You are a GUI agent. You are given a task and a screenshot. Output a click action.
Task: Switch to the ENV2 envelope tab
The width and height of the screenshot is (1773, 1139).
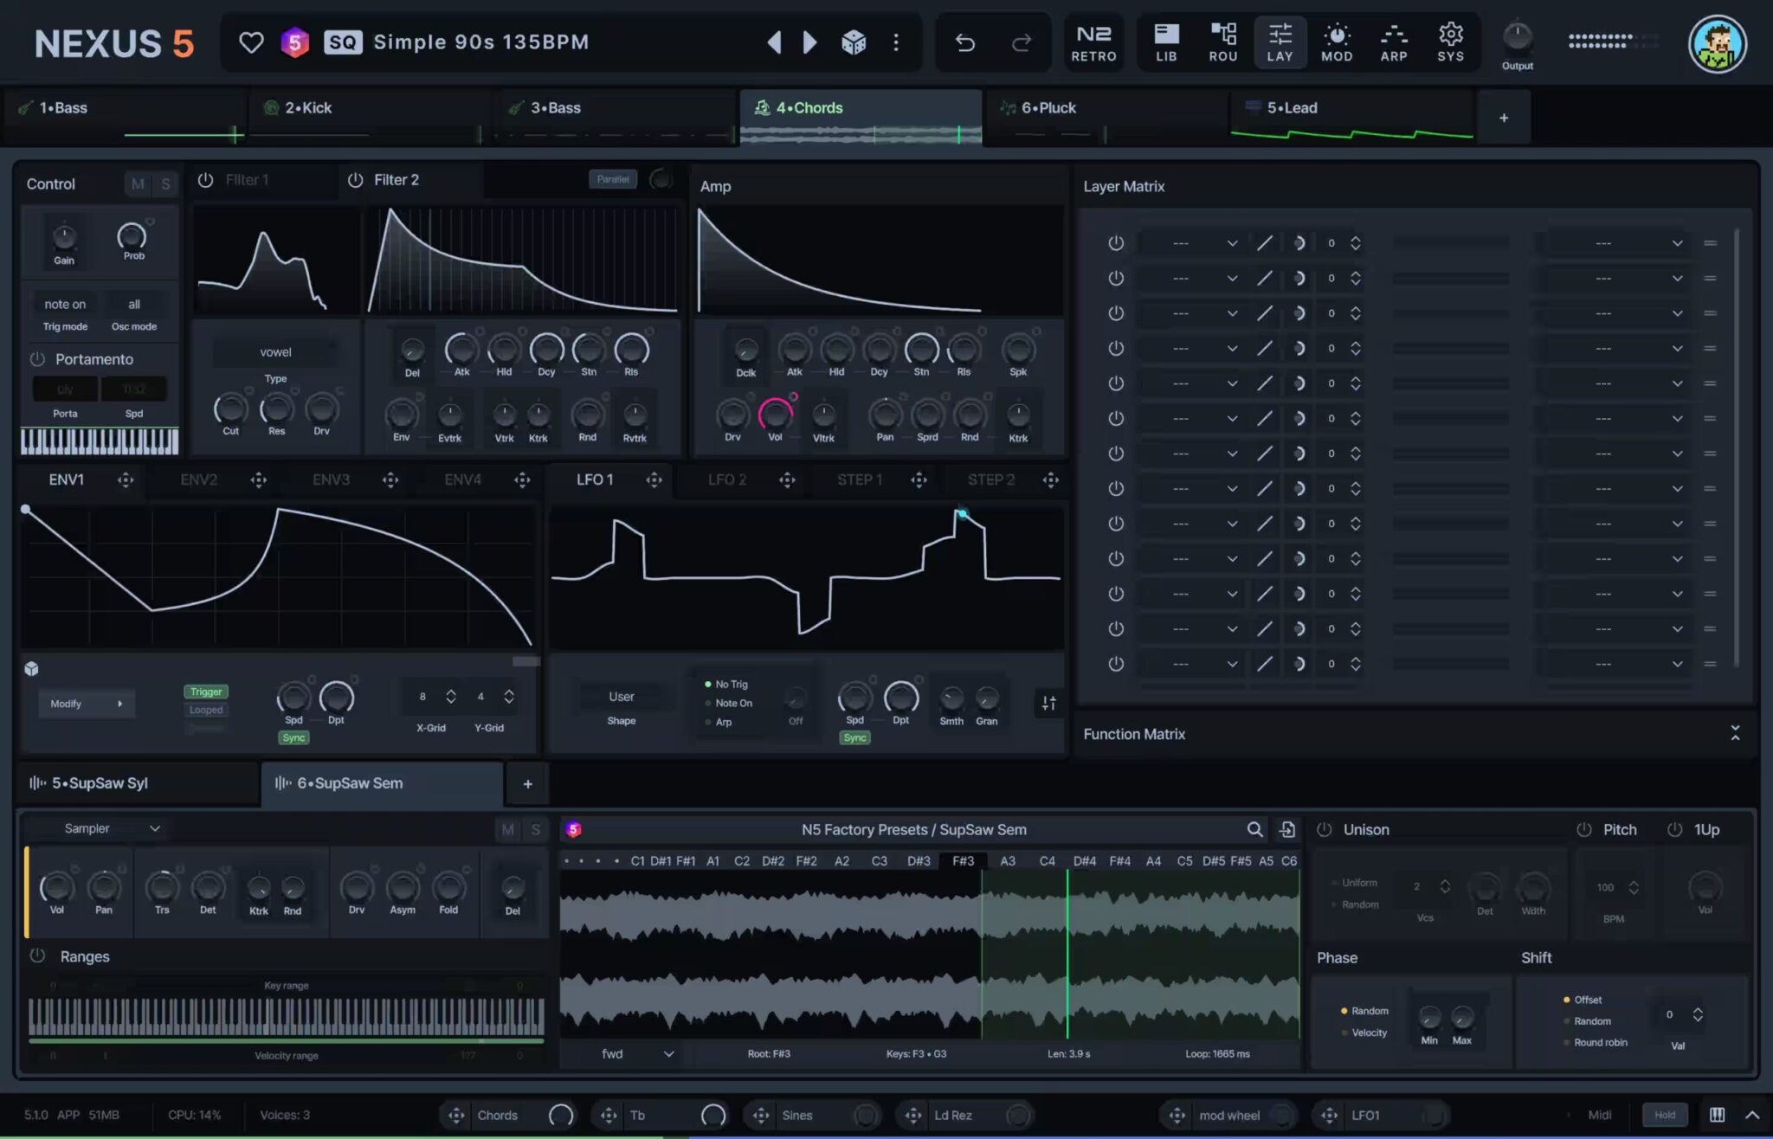point(198,479)
